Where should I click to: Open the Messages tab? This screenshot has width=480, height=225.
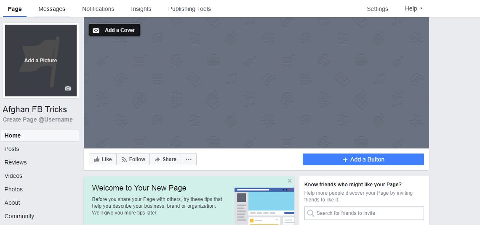(52, 9)
